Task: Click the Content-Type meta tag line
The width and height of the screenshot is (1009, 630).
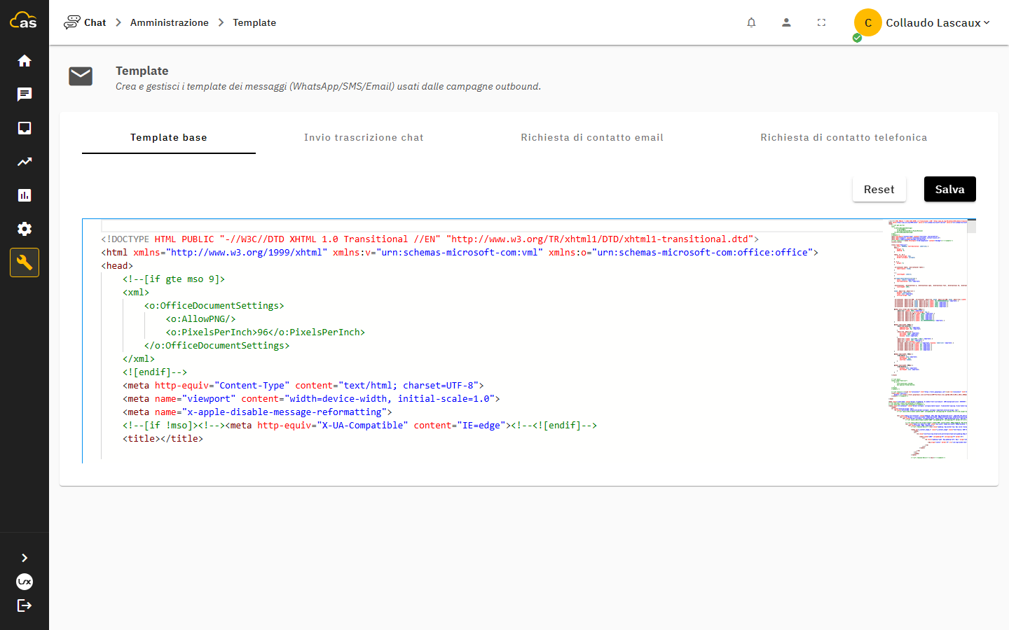Action: (x=303, y=385)
